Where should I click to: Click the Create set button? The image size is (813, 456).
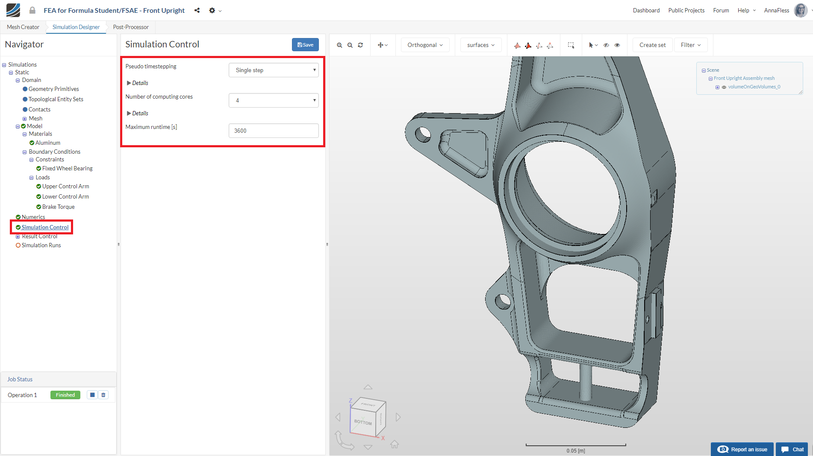(x=652, y=45)
